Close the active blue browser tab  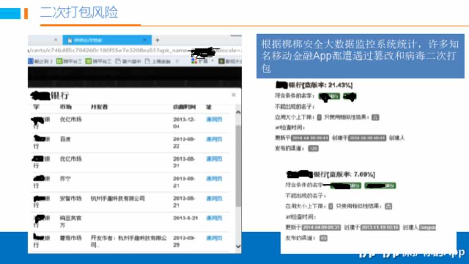144,40
